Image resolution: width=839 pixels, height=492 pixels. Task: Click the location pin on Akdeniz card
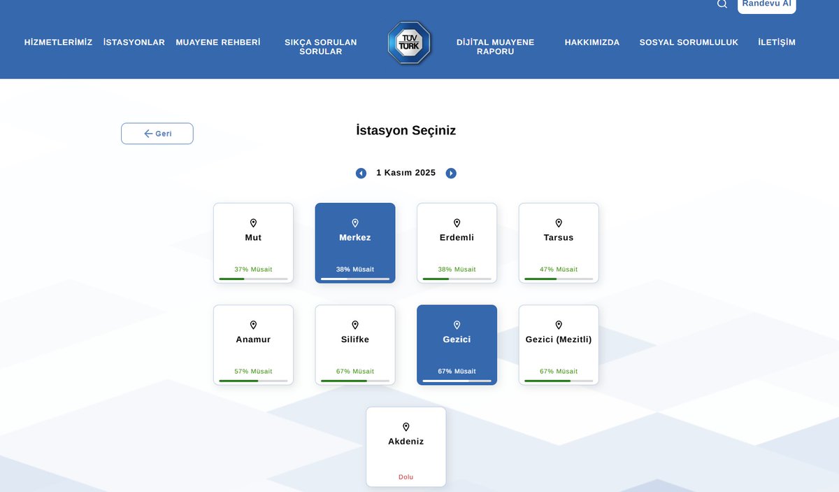click(406, 427)
